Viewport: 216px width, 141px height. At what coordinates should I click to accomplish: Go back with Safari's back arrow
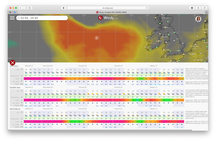20,8
